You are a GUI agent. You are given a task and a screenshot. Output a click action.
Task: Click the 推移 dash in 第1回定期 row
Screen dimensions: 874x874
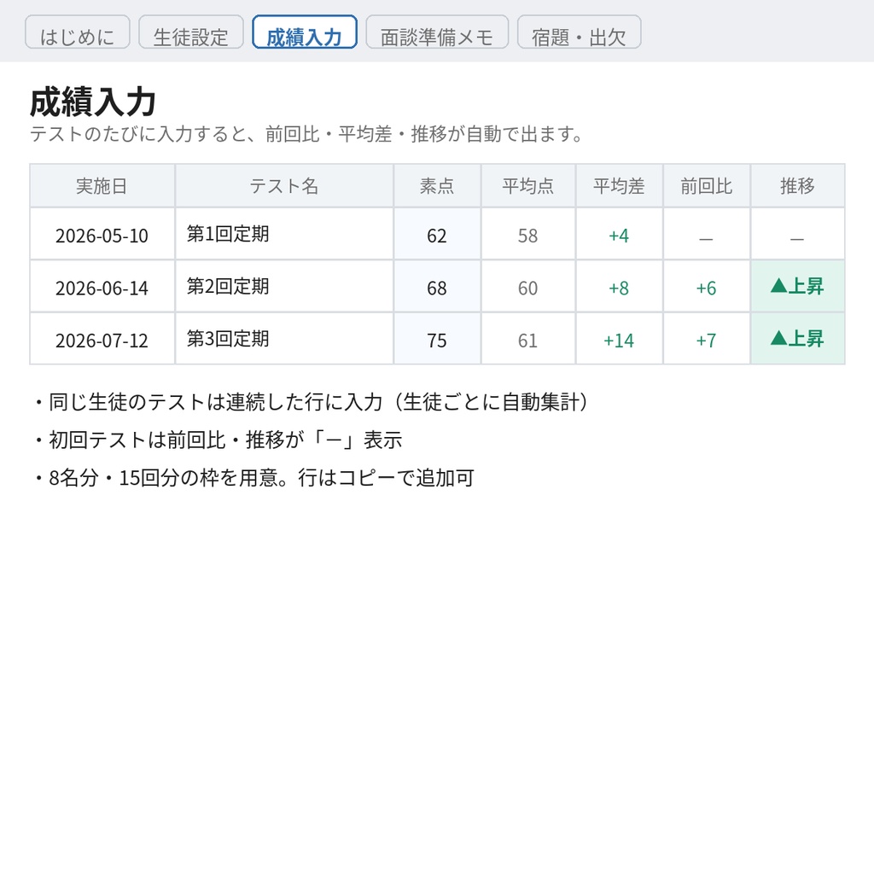[798, 235]
